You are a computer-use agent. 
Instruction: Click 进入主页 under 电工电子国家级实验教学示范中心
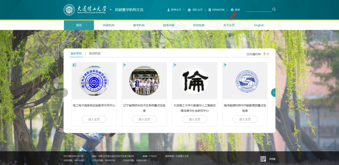(94, 119)
